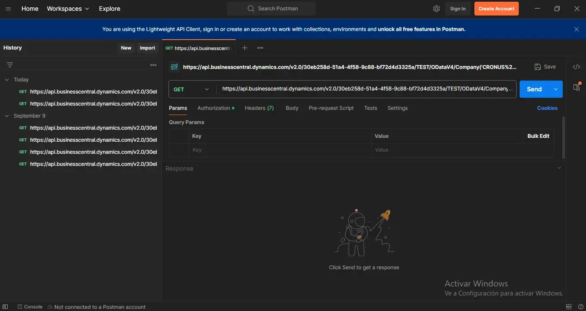Collapse the September 9 history group
The height and width of the screenshot is (311, 586).
pyautogui.click(x=7, y=116)
